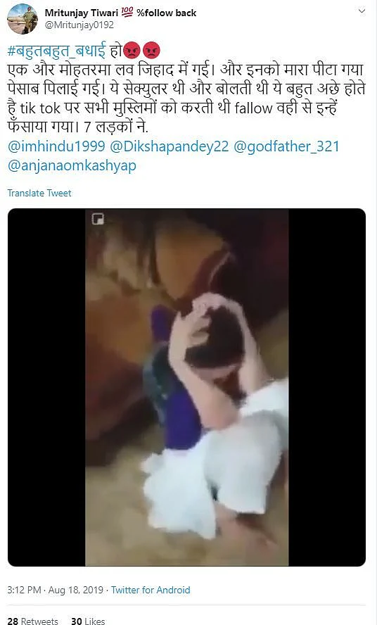Click Translate Tweet
The width and height of the screenshot is (377, 625).
(x=39, y=193)
